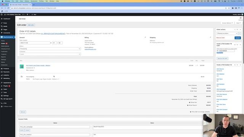
Task: Click the UTM Grabber Demo Site link
Action: pos(13,14)
